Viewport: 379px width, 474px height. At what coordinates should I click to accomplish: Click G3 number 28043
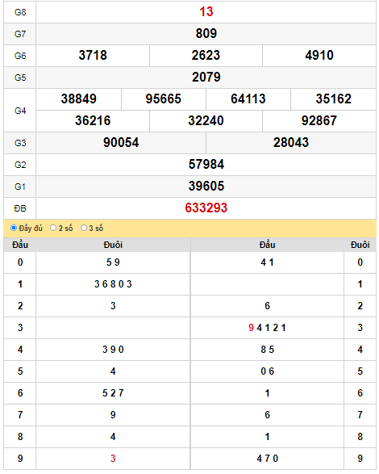tap(291, 142)
